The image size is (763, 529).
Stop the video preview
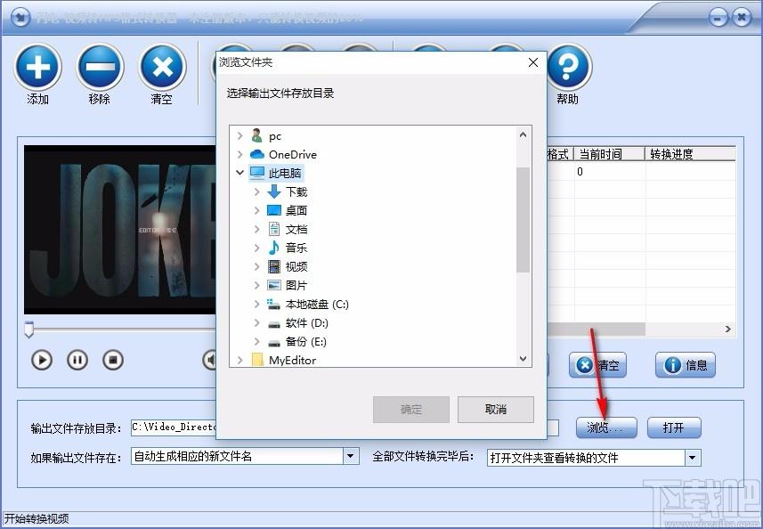pos(113,360)
